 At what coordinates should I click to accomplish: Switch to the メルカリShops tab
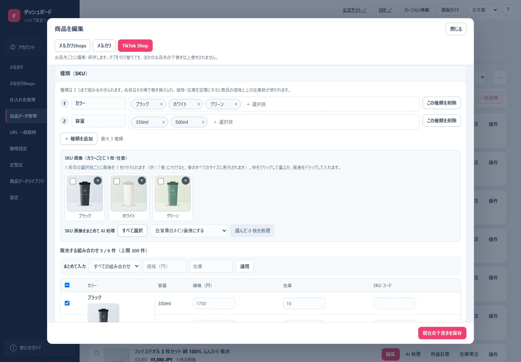(x=72, y=46)
